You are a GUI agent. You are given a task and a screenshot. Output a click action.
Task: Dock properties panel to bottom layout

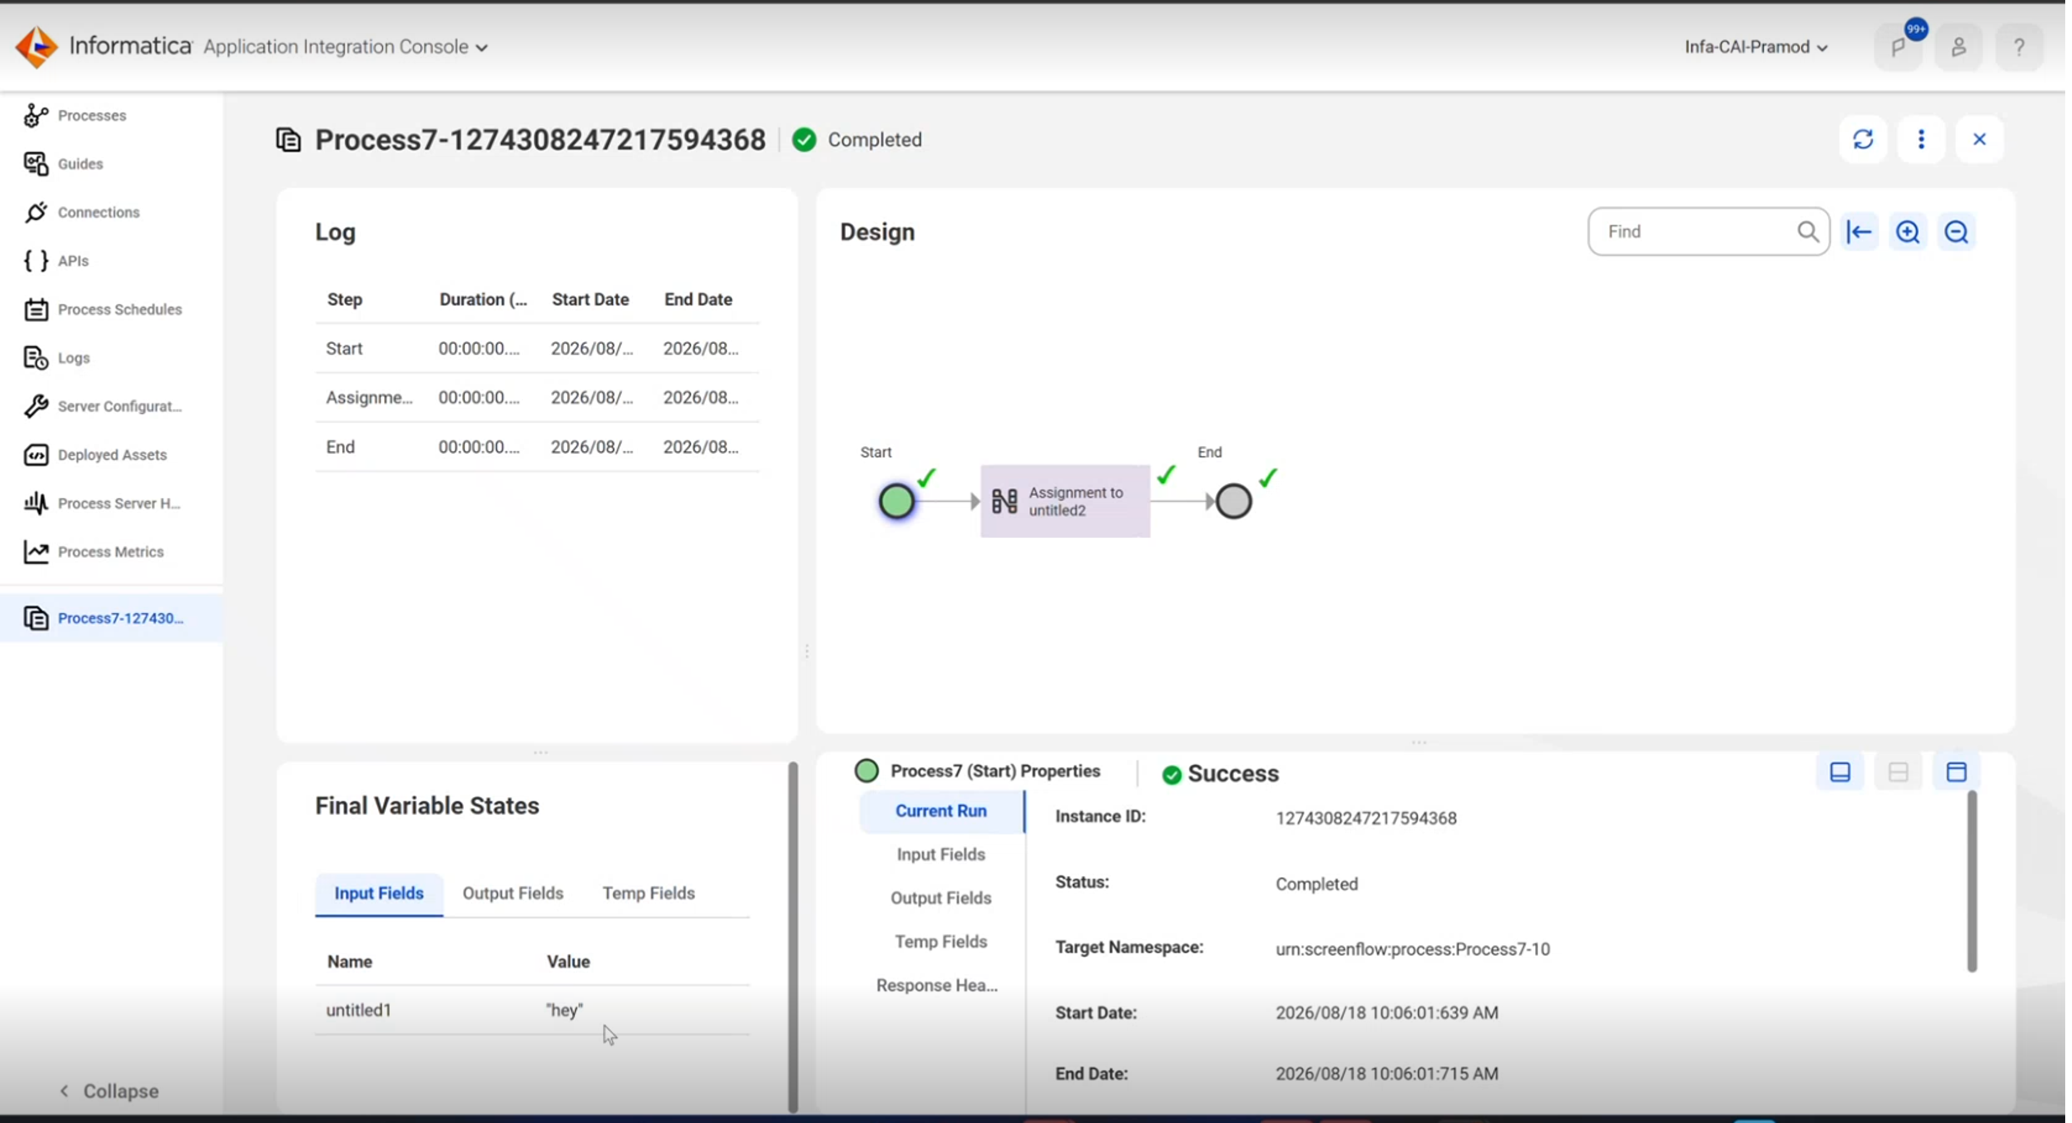pos(1840,772)
